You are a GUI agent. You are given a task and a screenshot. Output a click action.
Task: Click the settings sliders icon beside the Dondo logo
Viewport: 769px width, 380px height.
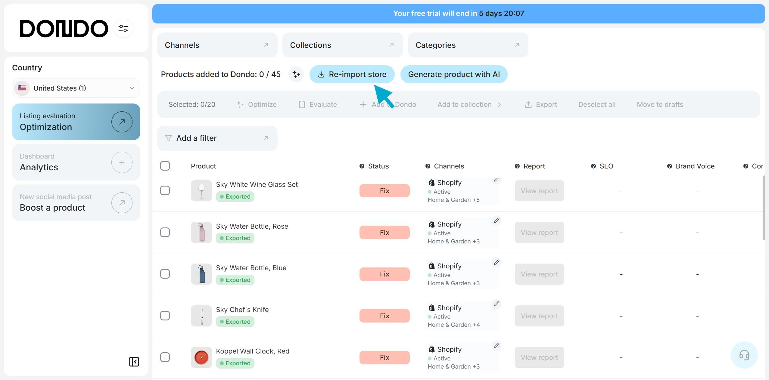(x=123, y=29)
